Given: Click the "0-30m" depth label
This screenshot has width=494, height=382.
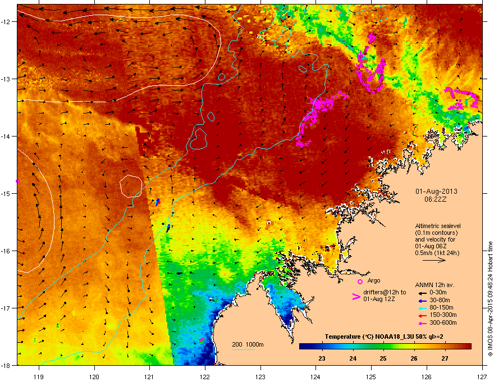Looking at the screenshot, I should [x=438, y=293].
